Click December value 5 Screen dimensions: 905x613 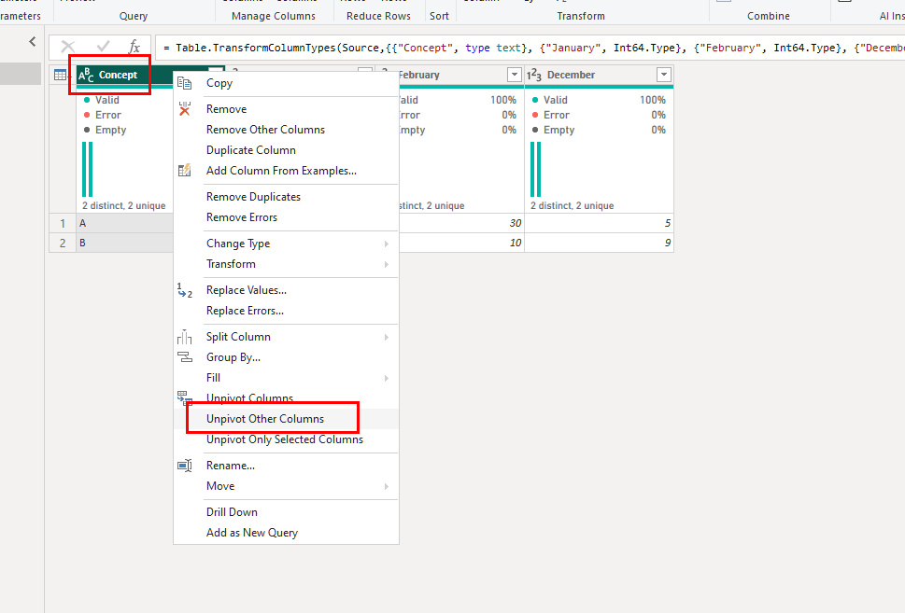pyautogui.click(x=599, y=223)
